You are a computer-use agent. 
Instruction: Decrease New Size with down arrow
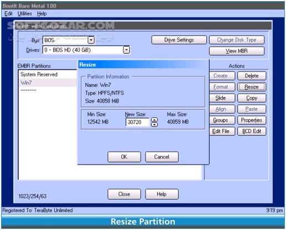tap(154, 125)
